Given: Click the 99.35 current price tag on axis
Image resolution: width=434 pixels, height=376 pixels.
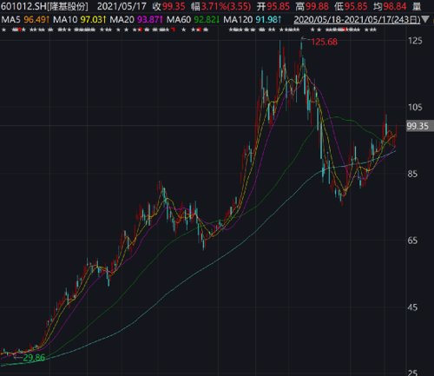Looking at the screenshot, I should point(419,126).
